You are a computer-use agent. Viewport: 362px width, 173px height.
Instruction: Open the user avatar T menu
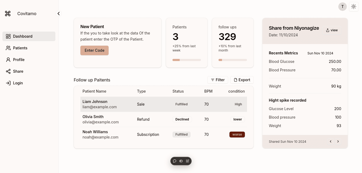click(x=343, y=7)
